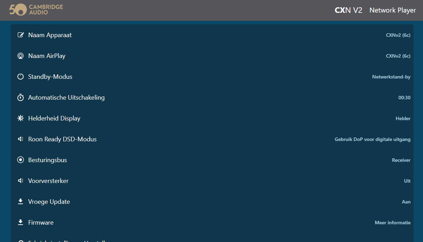The width and height of the screenshot is (423, 242).
Task: Click the Network Player header text
Action: [x=393, y=10]
